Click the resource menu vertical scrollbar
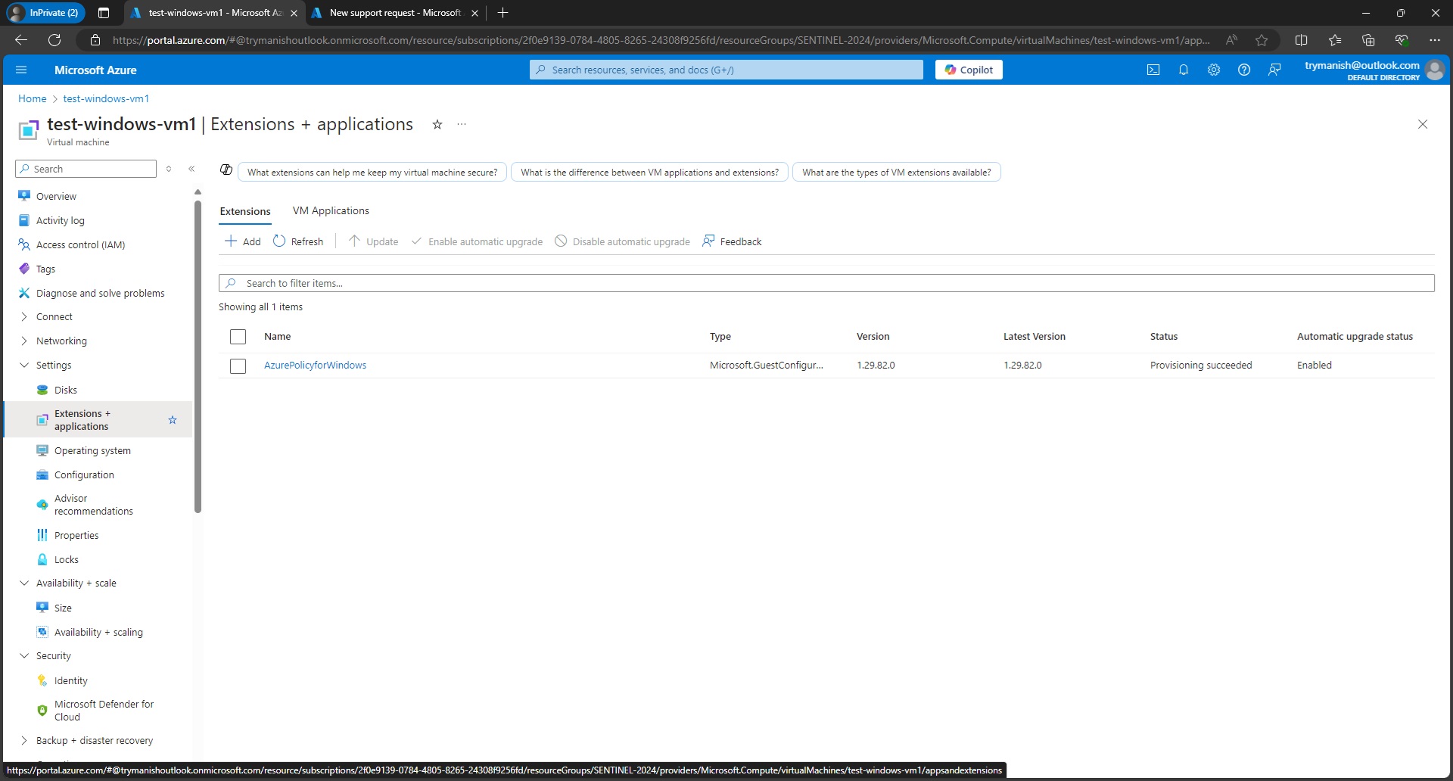Image resolution: width=1453 pixels, height=781 pixels. tap(198, 356)
